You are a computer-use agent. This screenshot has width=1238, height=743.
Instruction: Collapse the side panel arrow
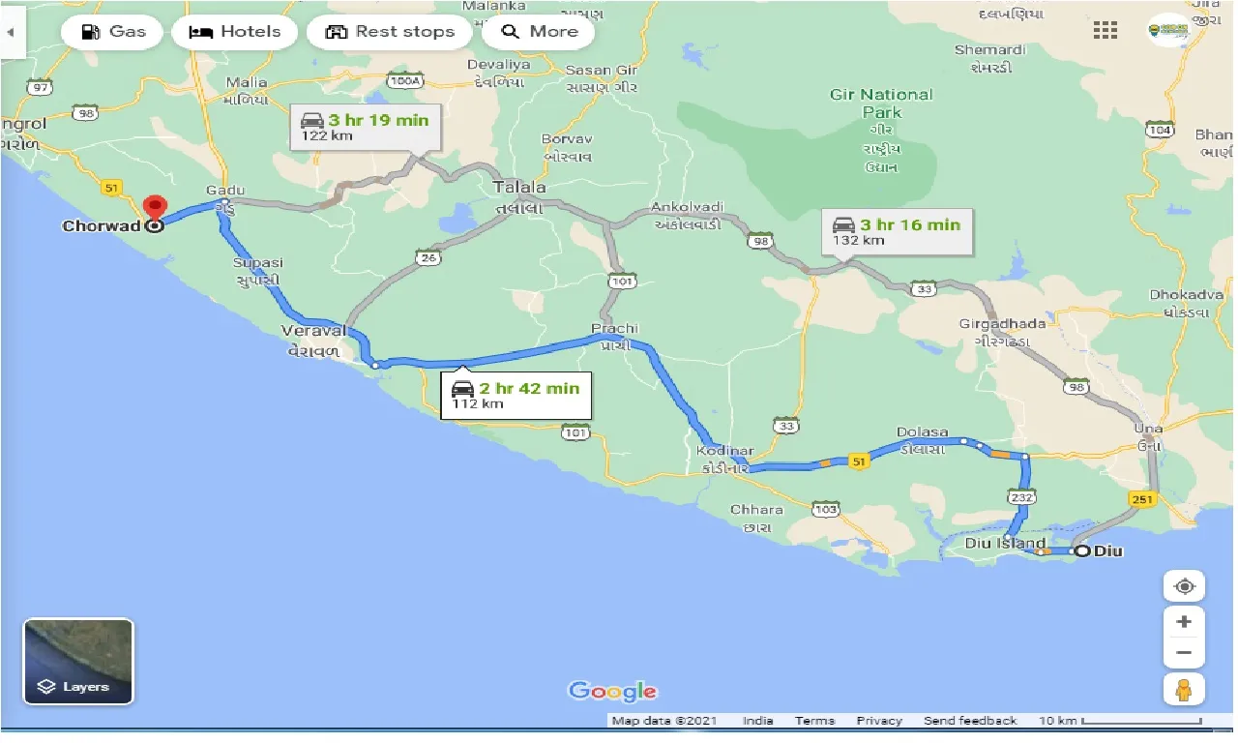pos(11,30)
